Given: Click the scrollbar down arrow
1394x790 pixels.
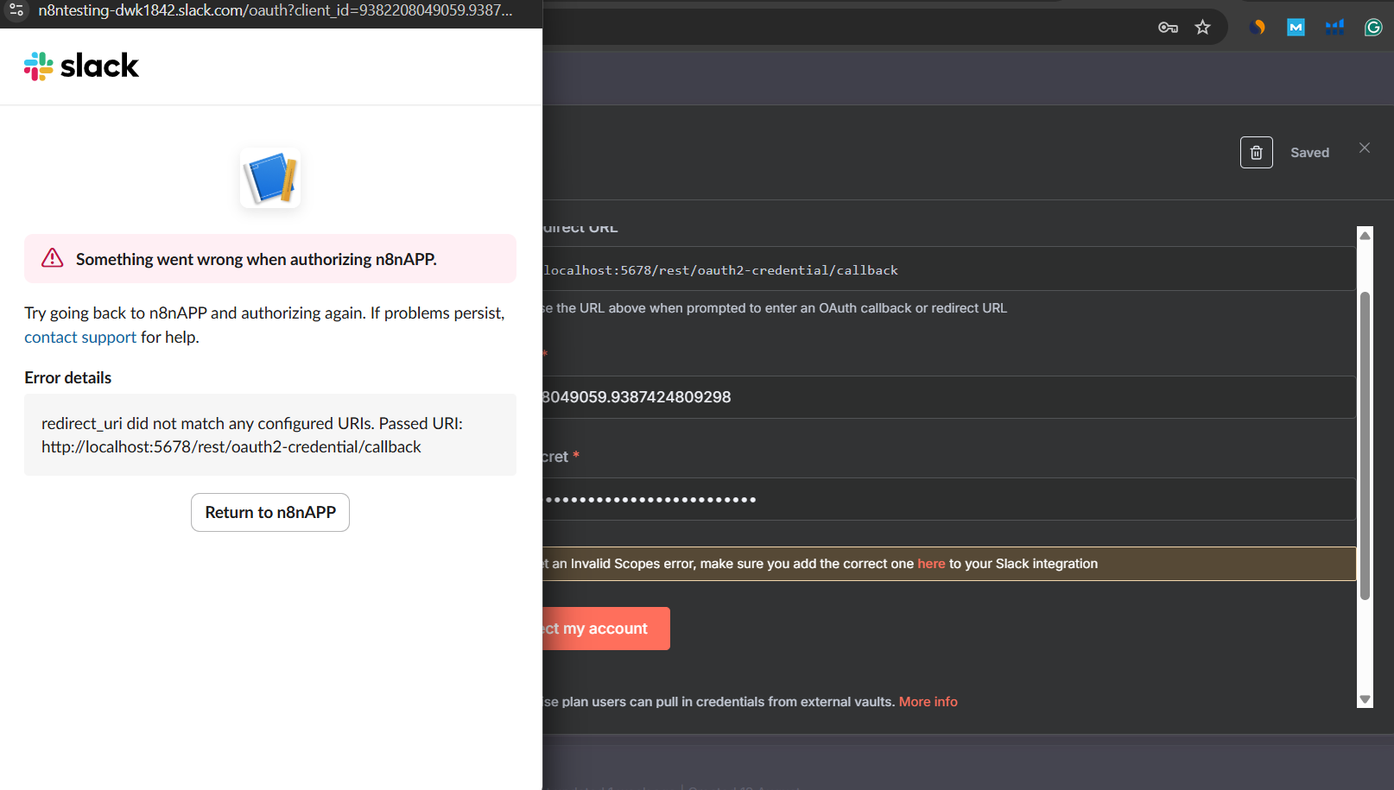Looking at the screenshot, I should tap(1365, 699).
